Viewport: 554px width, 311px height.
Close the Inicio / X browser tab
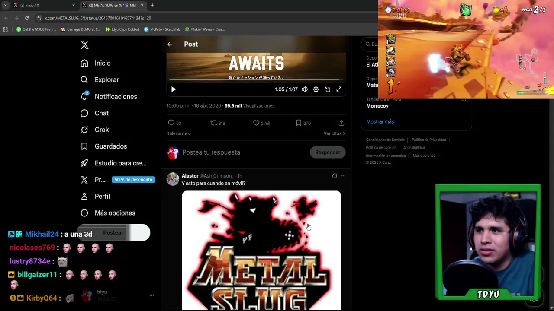point(73,5)
